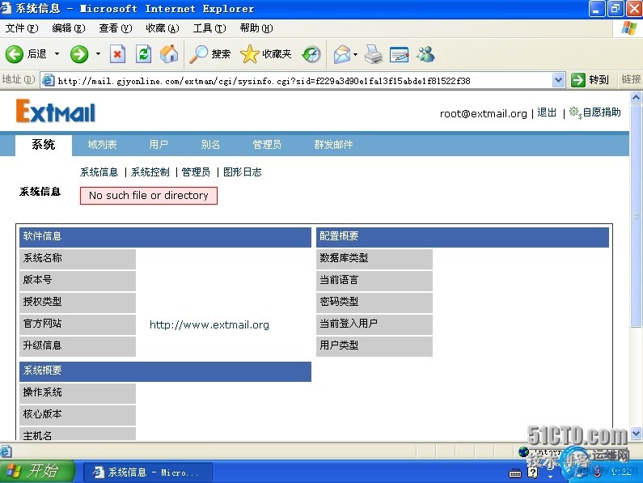Image resolution: width=643 pixels, height=483 pixels.
Task: Click the scrollbar up arrow
Action: (636, 98)
